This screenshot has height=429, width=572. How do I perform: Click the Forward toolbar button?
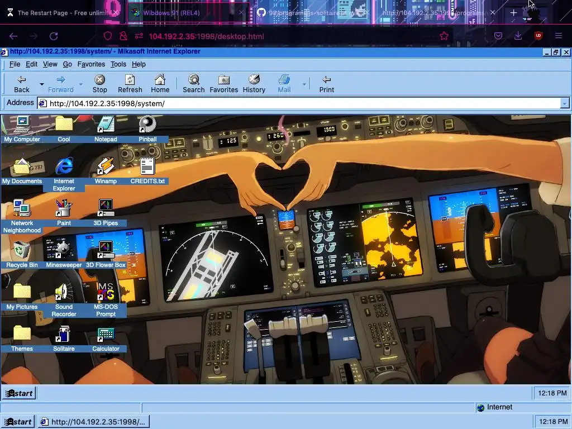click(60, 84)
